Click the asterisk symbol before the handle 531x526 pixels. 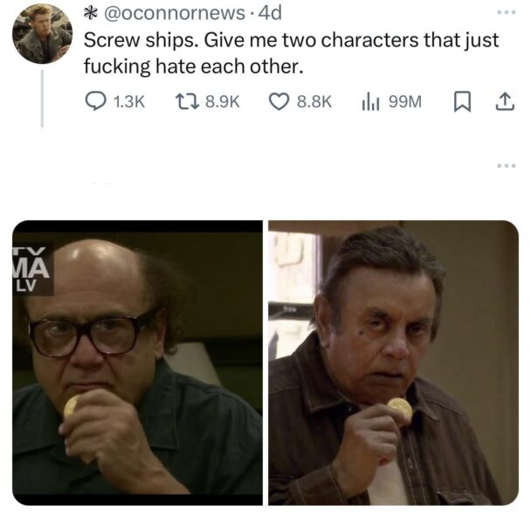(90, 14)
